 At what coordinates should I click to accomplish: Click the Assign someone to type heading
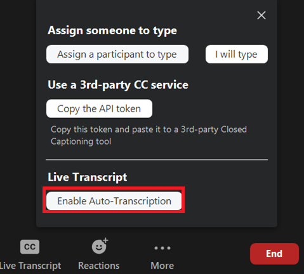click(112, 30)
